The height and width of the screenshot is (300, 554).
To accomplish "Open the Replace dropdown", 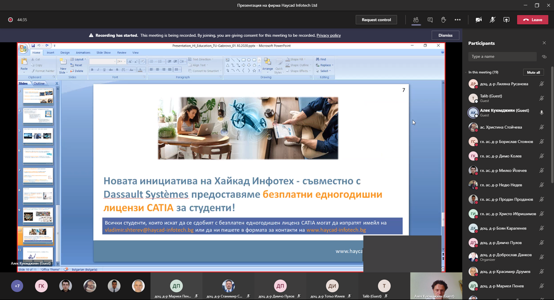I will [324, 65].
